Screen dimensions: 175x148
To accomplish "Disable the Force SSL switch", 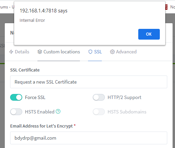I will point(16,97).
